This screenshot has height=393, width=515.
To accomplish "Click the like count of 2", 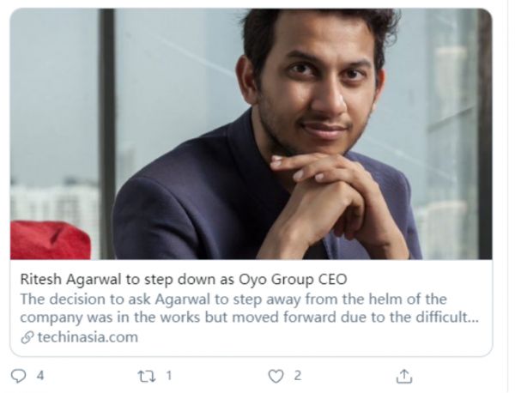I will pyautogui.click(x=297, y=376).
